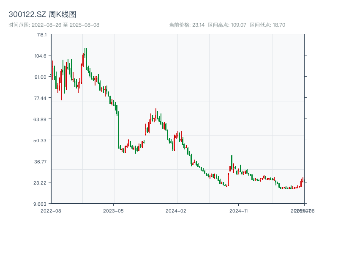
Task: Click the 2023-05 x-axis label
Action: pos(113,210)
